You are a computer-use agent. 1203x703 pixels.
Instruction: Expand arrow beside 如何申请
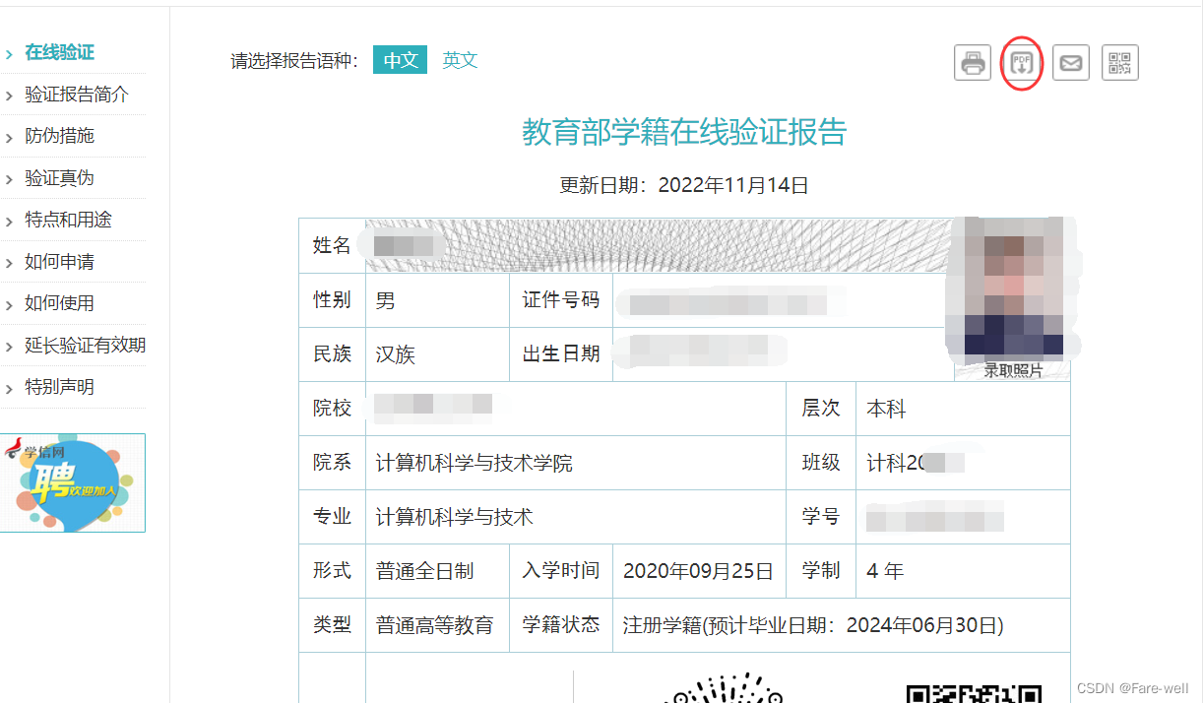(9, 264)
